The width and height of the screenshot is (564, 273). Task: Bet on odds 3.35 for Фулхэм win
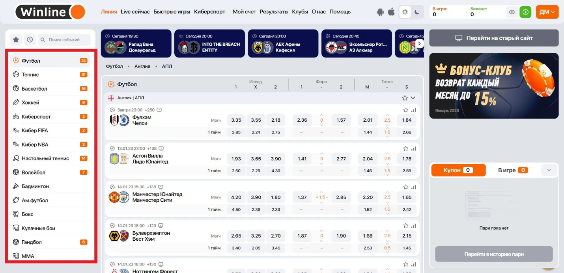pos(236,120)
